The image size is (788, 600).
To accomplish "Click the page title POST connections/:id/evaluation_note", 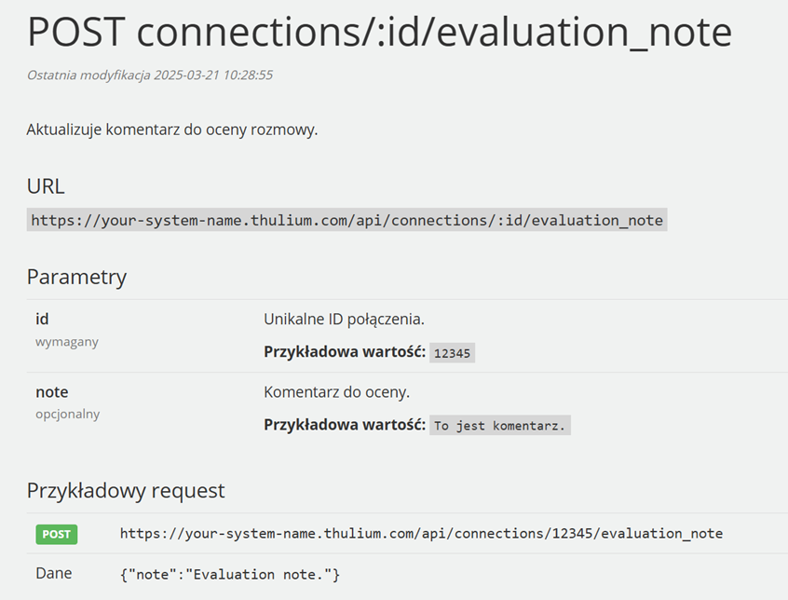I will click(379, 33).
